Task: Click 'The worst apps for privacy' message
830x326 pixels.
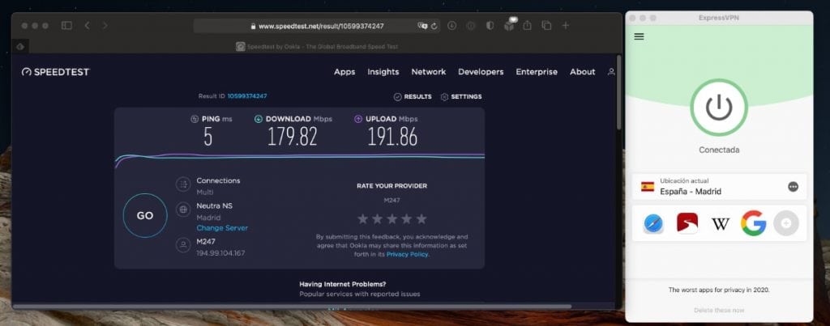Action: click(719, 290)
